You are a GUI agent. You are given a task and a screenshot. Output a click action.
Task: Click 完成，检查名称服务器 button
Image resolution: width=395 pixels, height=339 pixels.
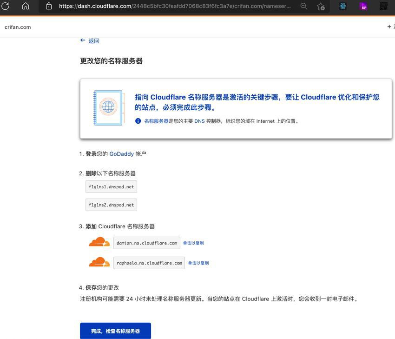115,331
